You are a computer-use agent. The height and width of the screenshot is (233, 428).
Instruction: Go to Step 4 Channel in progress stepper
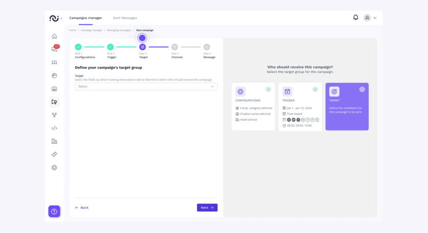174,47
